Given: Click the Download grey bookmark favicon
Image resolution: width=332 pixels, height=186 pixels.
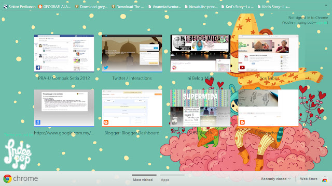Looking at the screenshot, I should [x=77, y=7].
